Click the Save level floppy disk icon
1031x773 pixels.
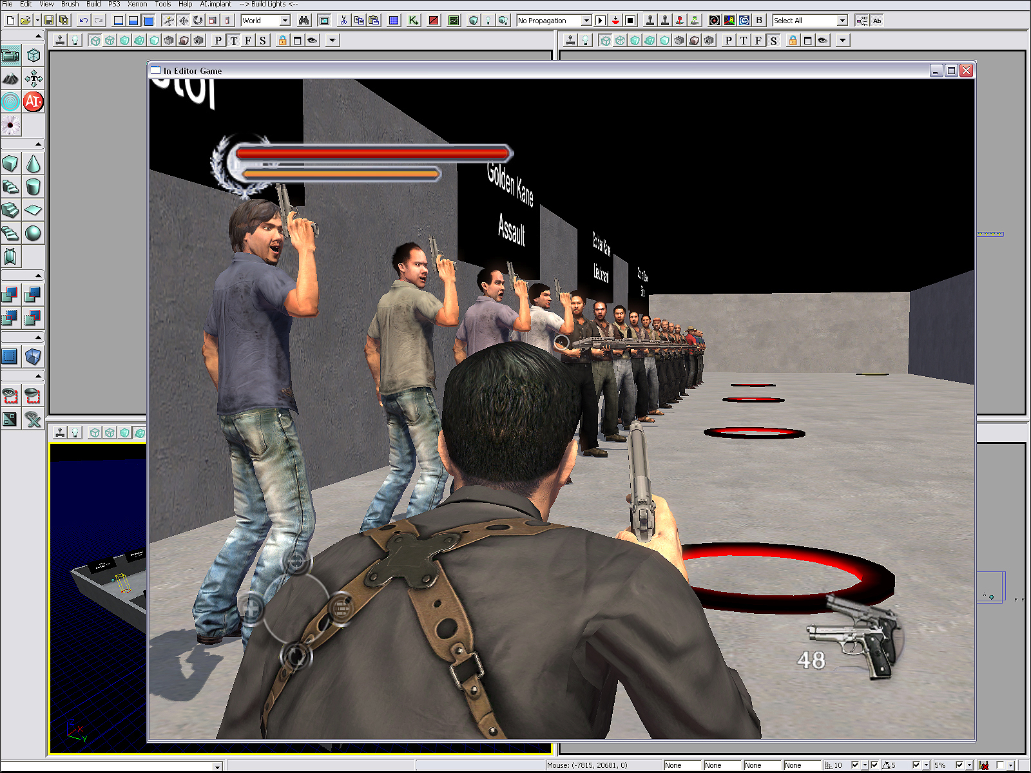tap(49, 21)
